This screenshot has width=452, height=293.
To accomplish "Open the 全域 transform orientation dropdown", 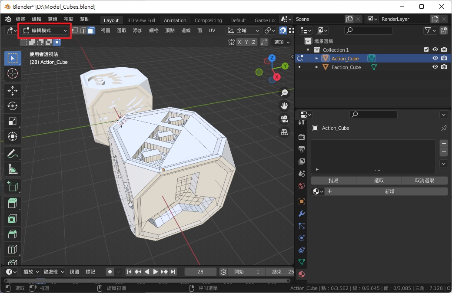I will [x=243, y=30].
